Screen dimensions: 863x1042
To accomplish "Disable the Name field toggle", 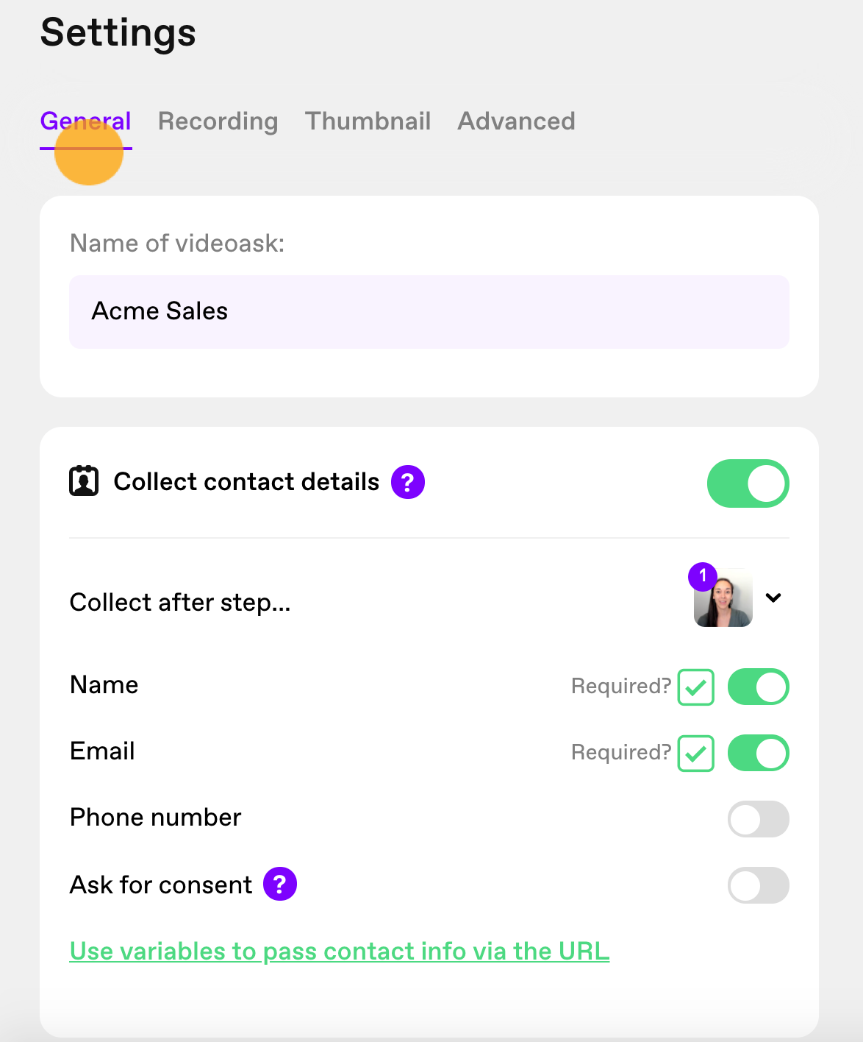I will 759,687.
